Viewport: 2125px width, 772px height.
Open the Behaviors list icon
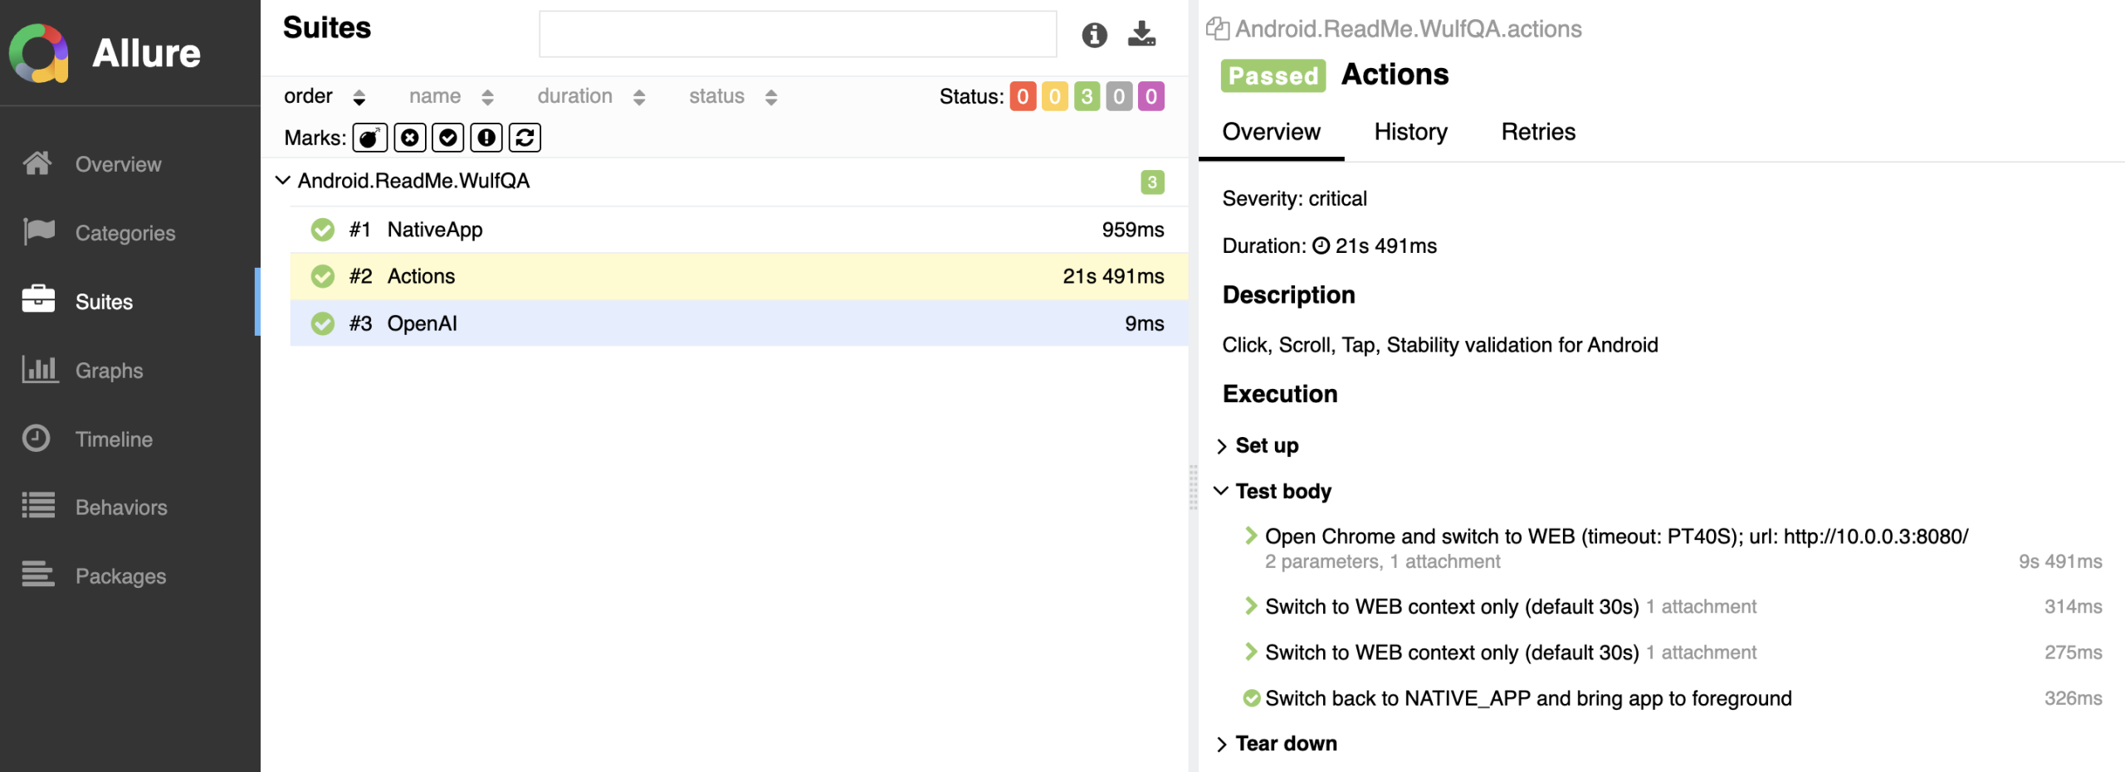click(39, 507)
